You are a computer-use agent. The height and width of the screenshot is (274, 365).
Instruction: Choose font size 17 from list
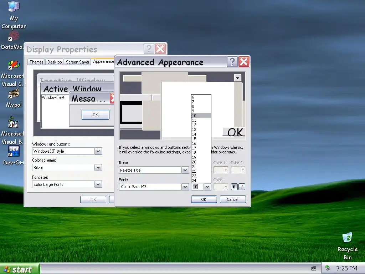201,148
